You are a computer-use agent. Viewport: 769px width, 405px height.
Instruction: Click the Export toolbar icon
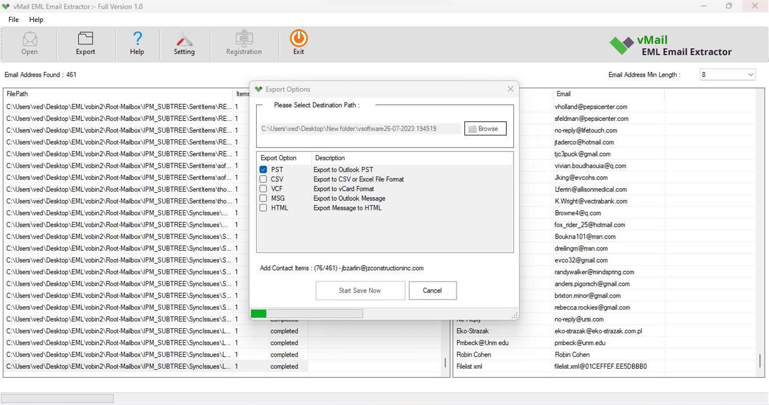coord(85,42)
